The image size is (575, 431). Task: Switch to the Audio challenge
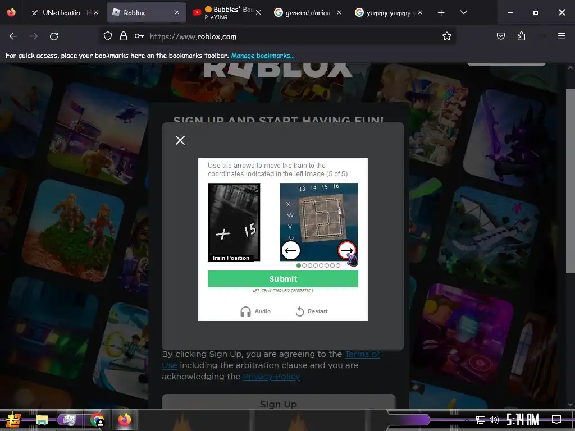click(255, 311)
